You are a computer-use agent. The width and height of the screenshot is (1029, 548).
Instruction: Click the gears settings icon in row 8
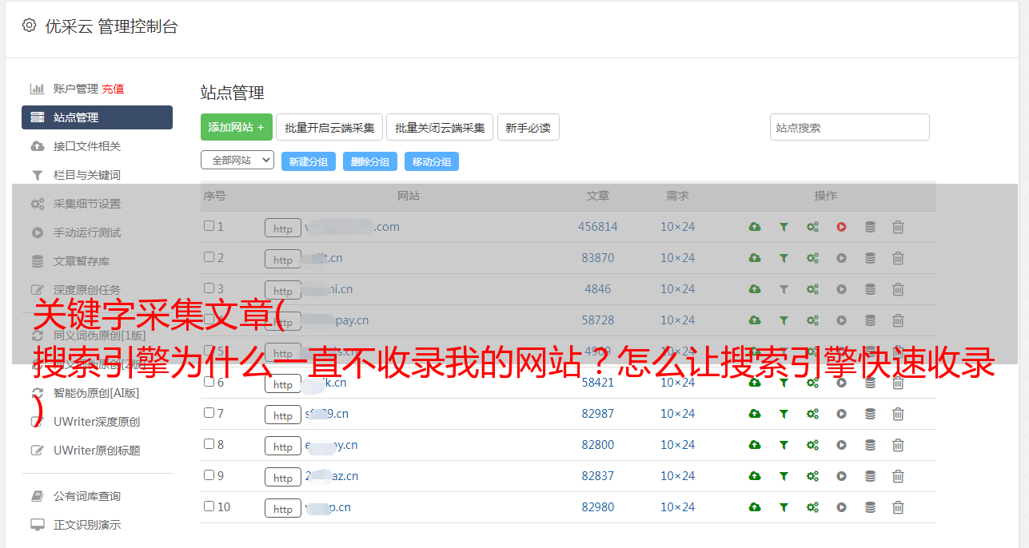tap(812, 445)
